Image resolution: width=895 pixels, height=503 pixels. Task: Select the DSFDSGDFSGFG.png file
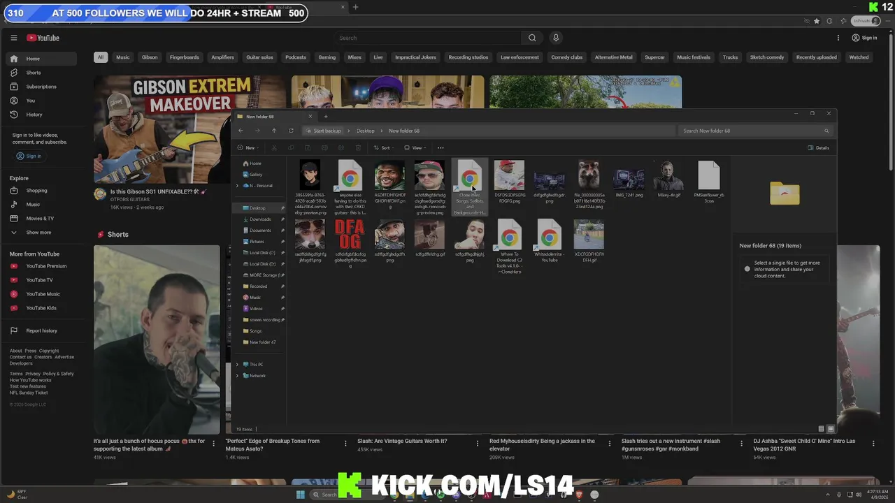coord(509,181)
